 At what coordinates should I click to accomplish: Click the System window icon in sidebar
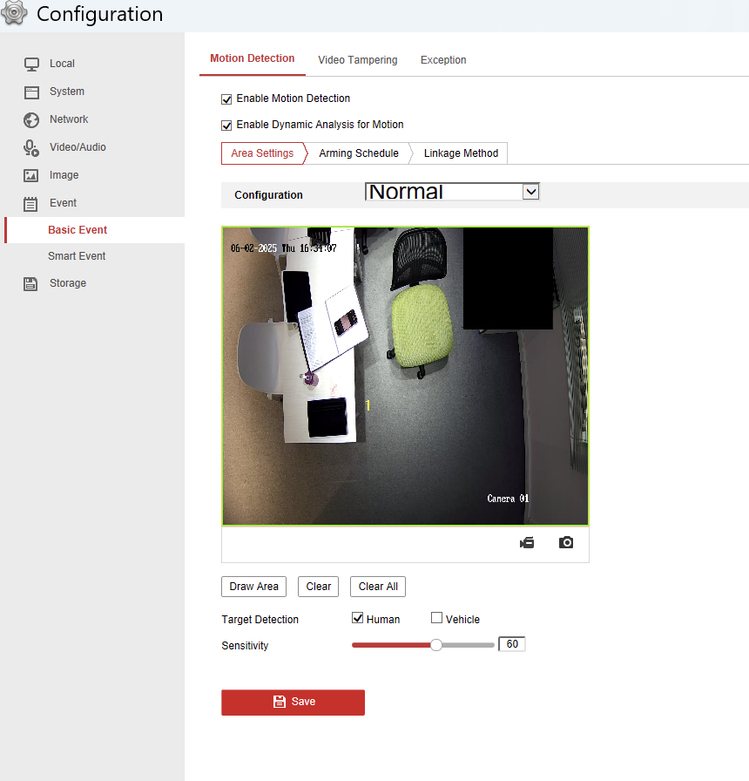pos(31,92)
